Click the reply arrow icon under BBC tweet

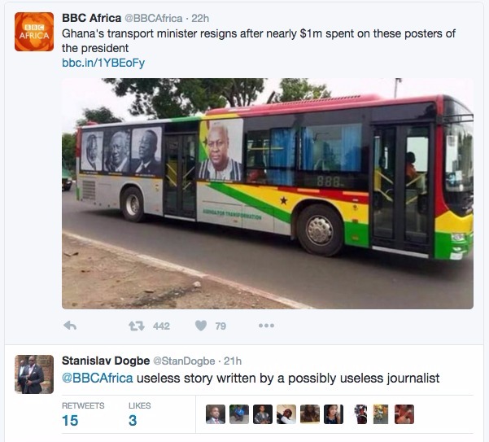[70, 326]
